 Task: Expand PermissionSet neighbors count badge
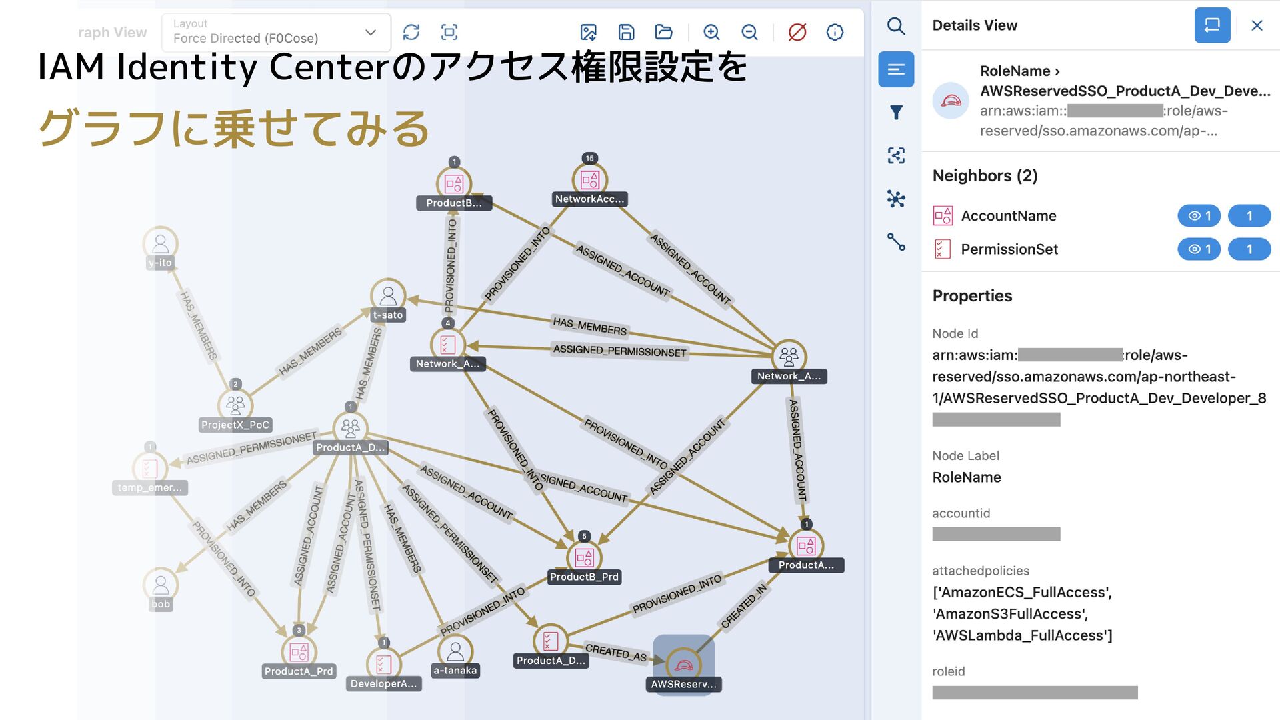click(x=1249, y=249)
